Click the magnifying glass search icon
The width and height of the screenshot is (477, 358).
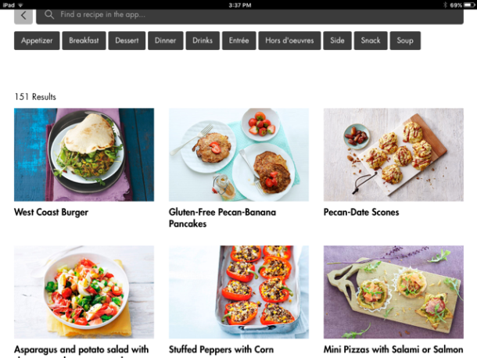click(49, 15)
